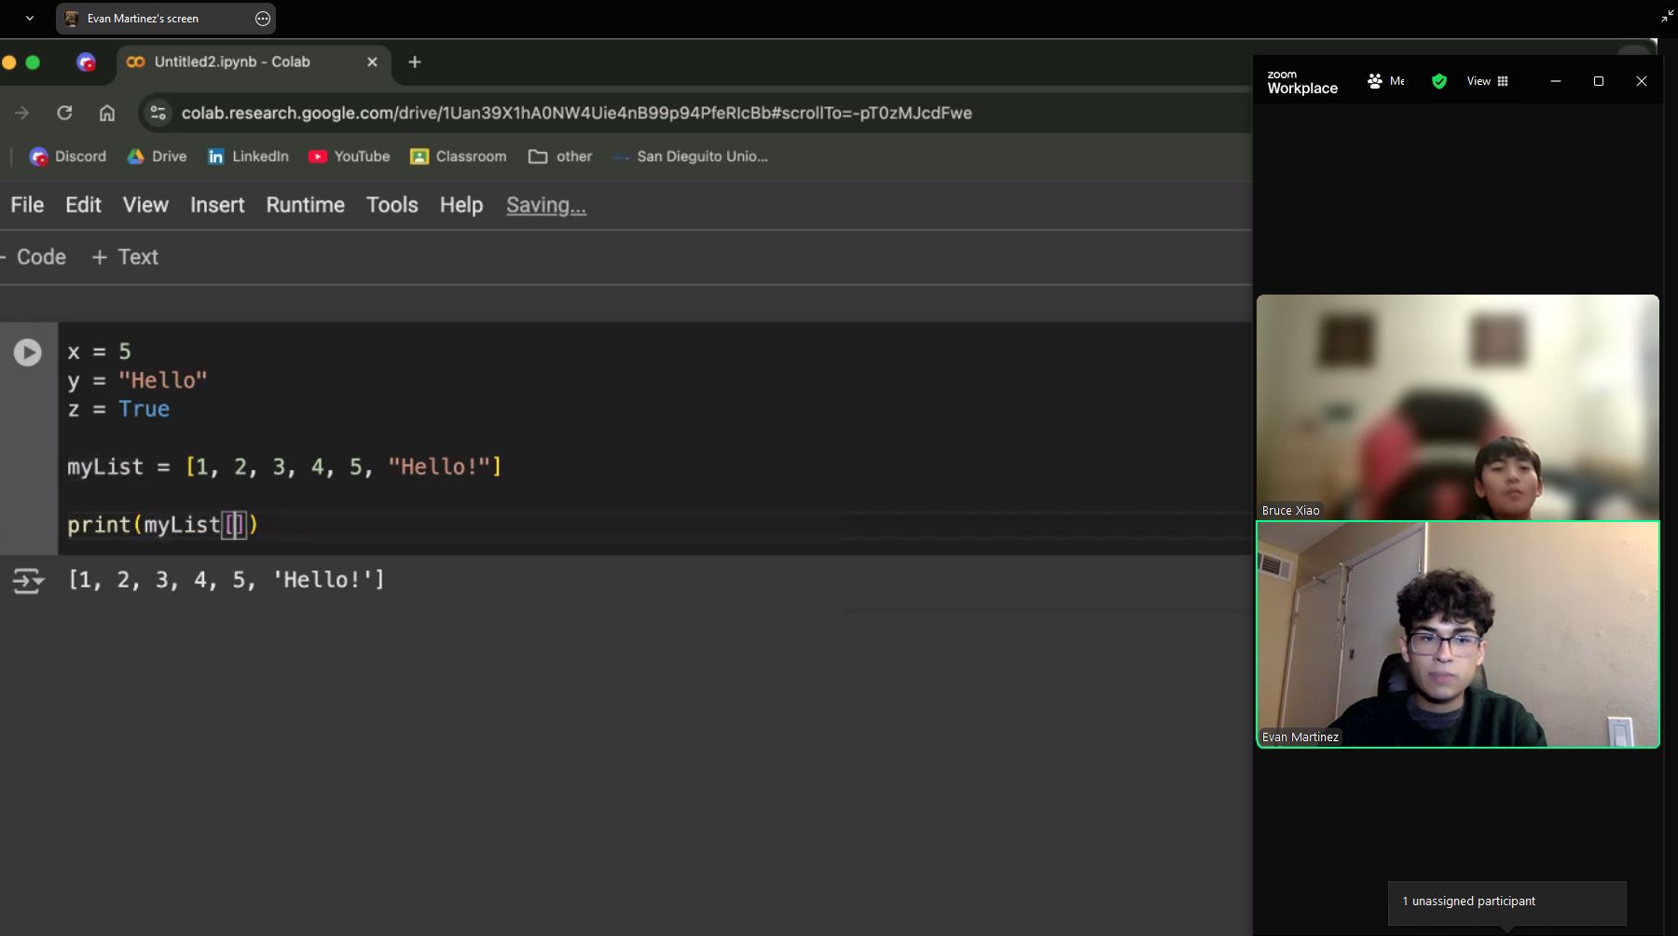Reload the Colab page
The width and height of the screenshot is (1678, 936).
coord(64,113)
